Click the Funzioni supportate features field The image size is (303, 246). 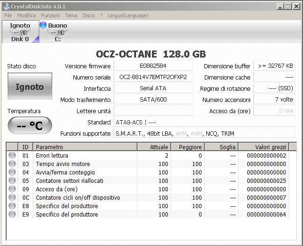pyautogui.click(x=204, y=133)
